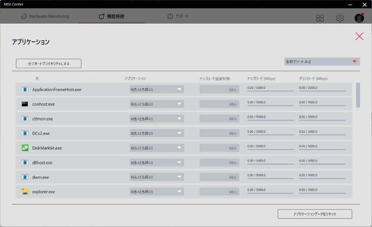
Task: Click the application list vertical scrollbar
Action: pos(358,95)
